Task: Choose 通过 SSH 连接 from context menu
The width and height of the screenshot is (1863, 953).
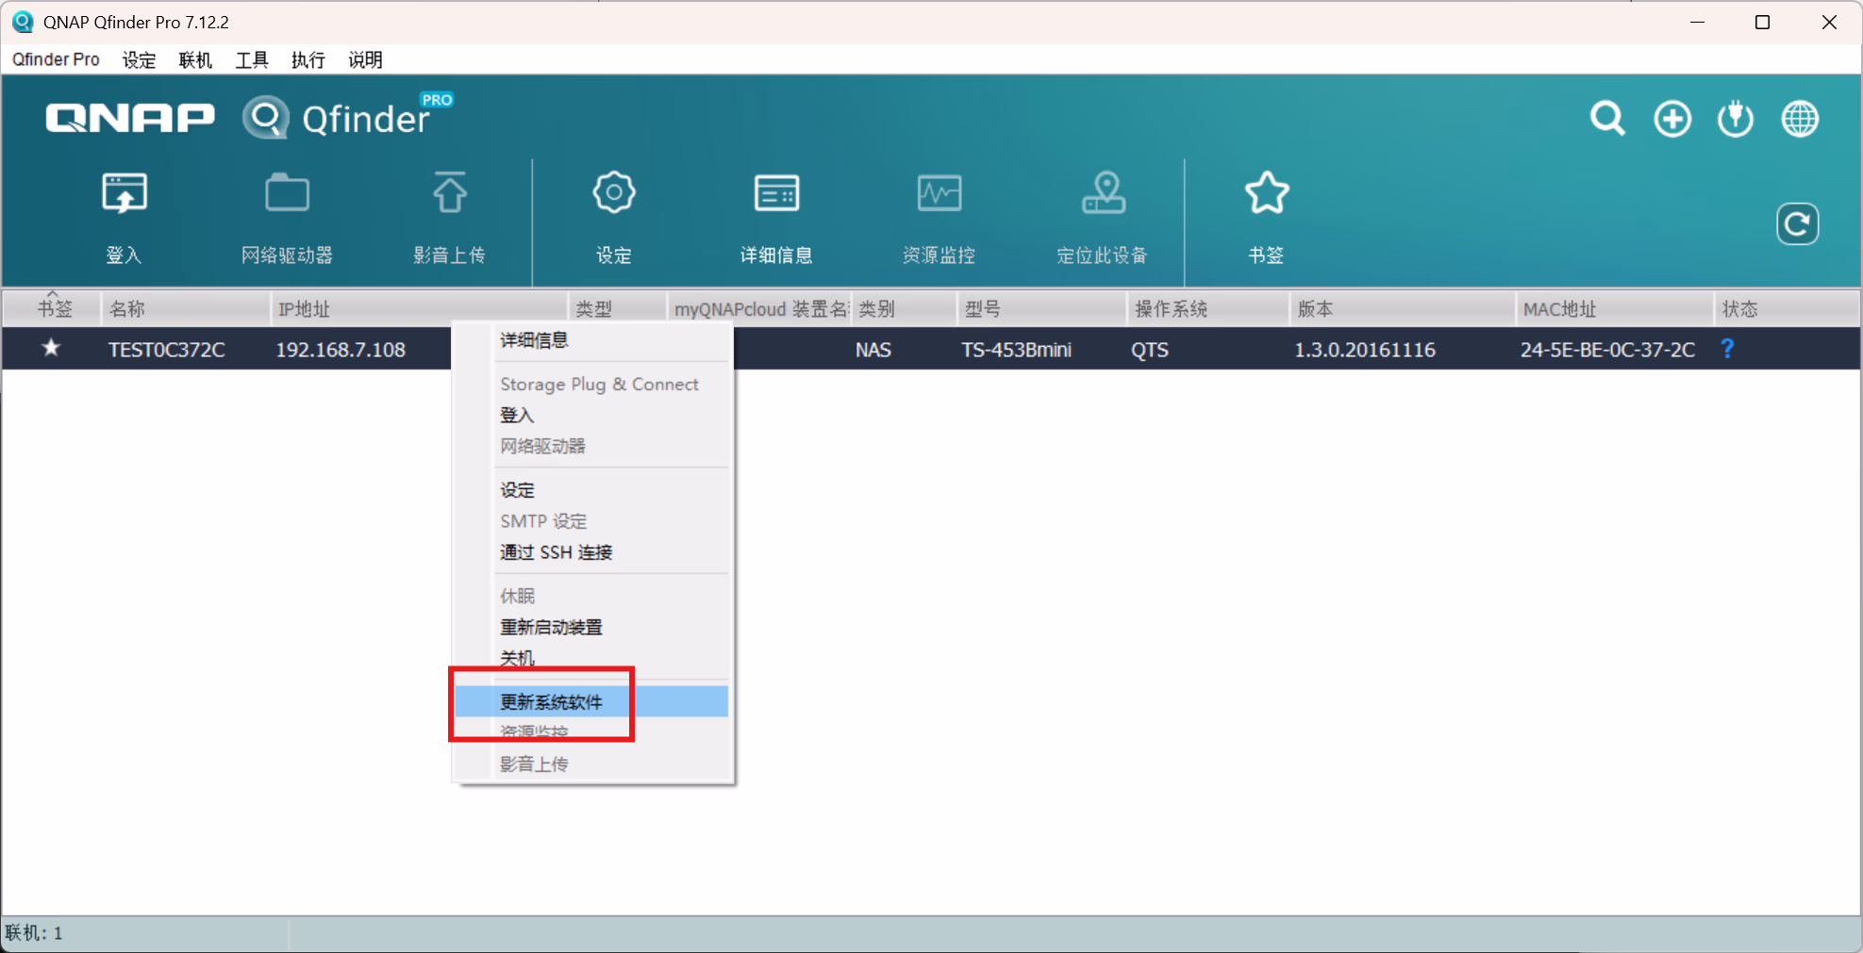Action: [556, 552]
